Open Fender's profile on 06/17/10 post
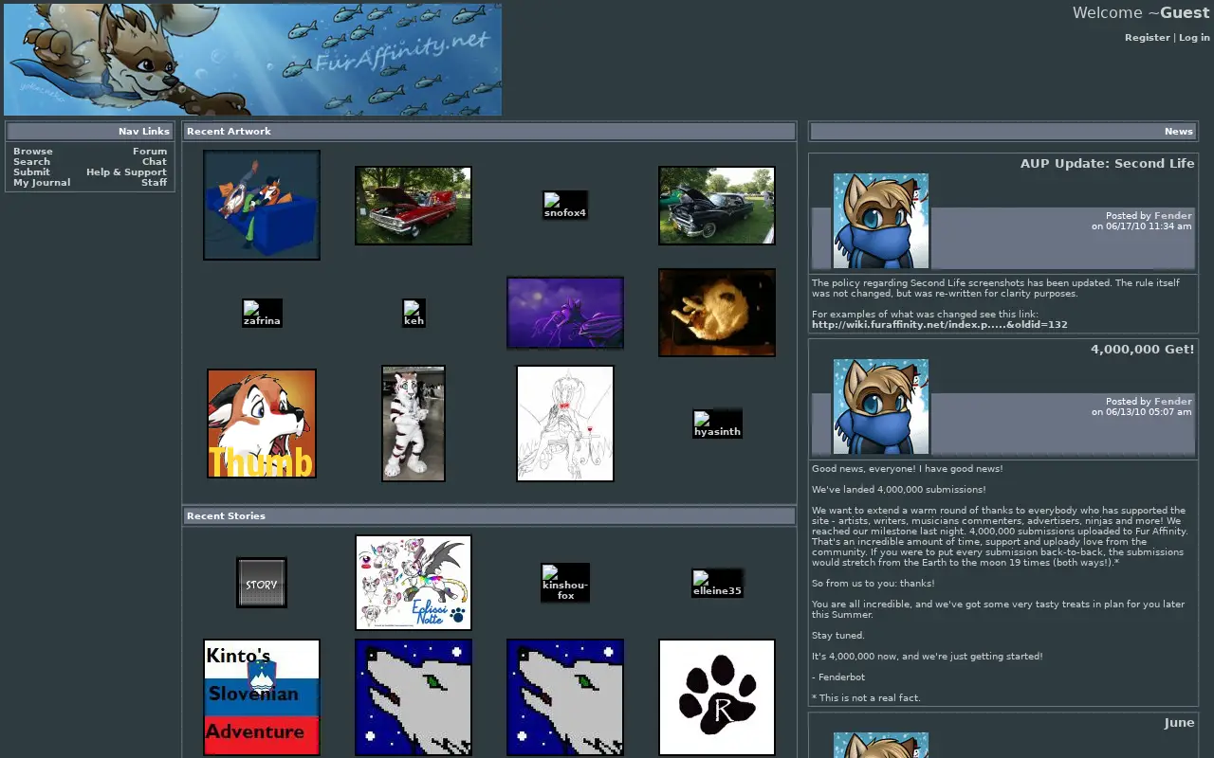The image size is (1214, 758). coord(1173,216)
